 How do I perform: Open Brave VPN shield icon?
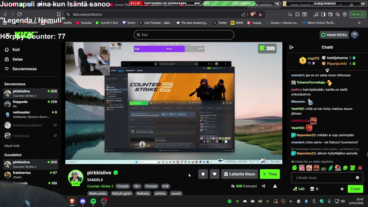pos(345,14)
